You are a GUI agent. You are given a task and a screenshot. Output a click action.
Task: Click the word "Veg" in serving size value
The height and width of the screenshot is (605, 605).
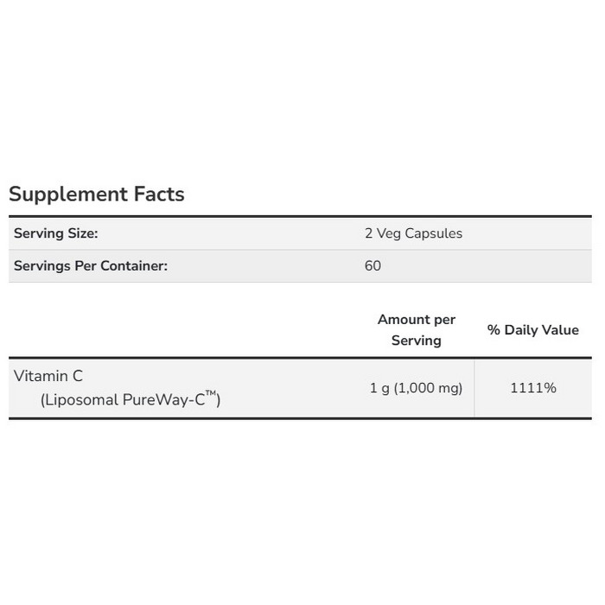click(392, 233)
